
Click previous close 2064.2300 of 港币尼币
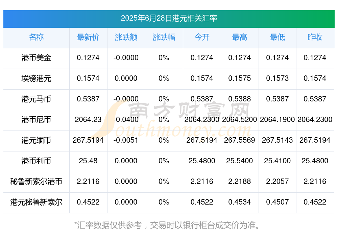[315, 119]
